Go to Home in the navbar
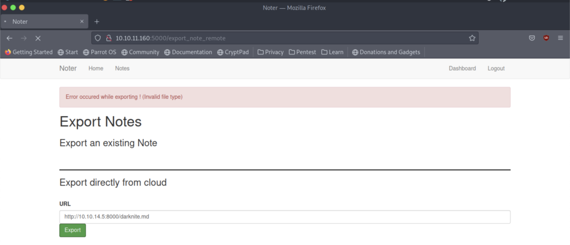 pyautogui.click(x=96, y=68)
